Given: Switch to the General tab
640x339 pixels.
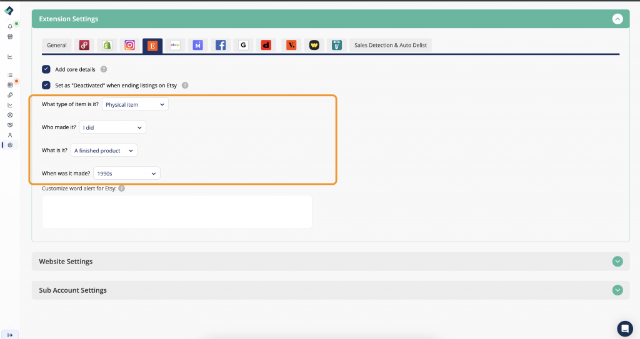Looking at the screenshot, I should [x=57, y=46].
